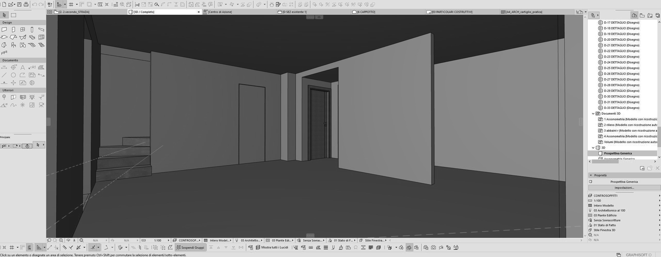Collapse the Documenti 3D tree folder

click(x=593, y=114)
